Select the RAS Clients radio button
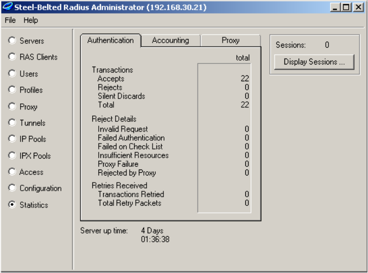Viewport: 368px width, 273px height. [x=12, y=57]
